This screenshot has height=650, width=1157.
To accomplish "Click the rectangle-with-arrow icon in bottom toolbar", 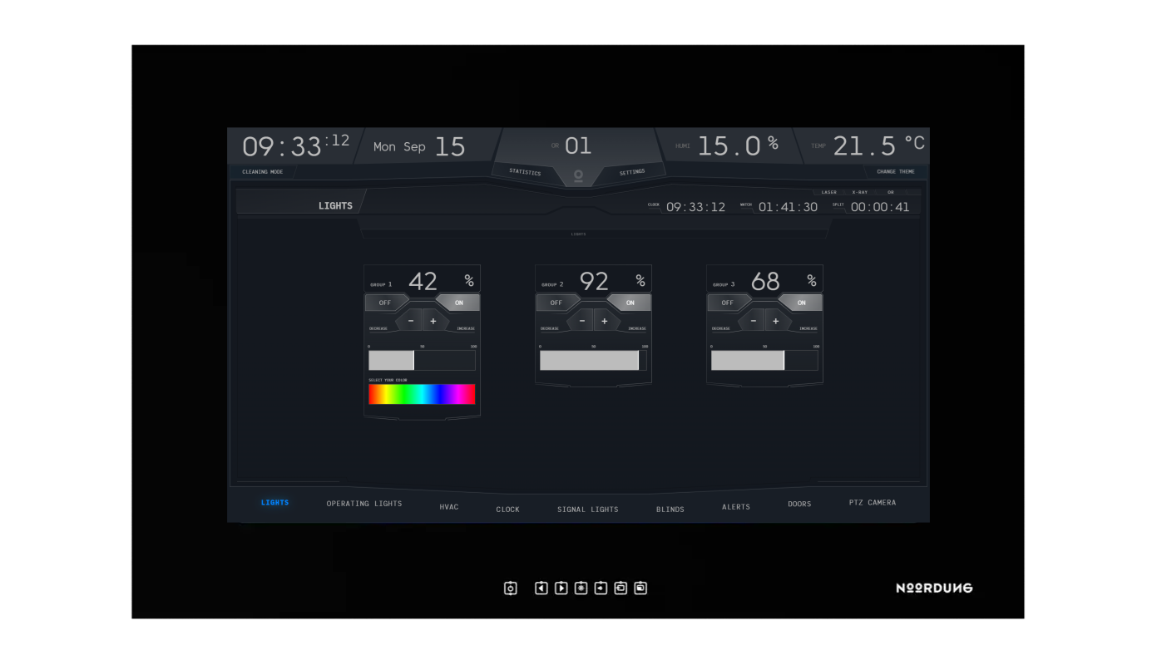I will [621, 588].
